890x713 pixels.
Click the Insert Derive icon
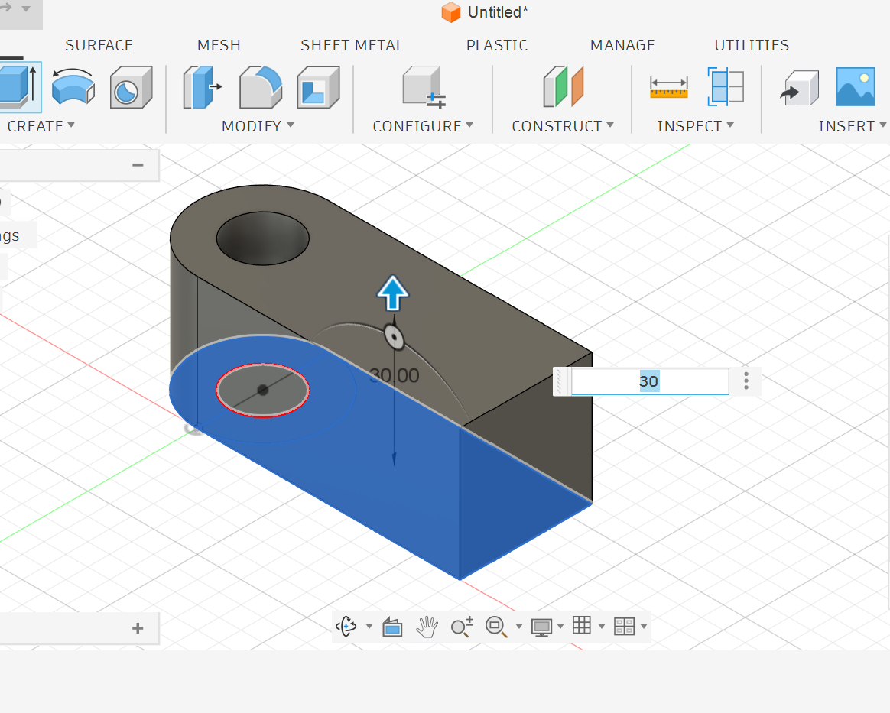[799, 88]
